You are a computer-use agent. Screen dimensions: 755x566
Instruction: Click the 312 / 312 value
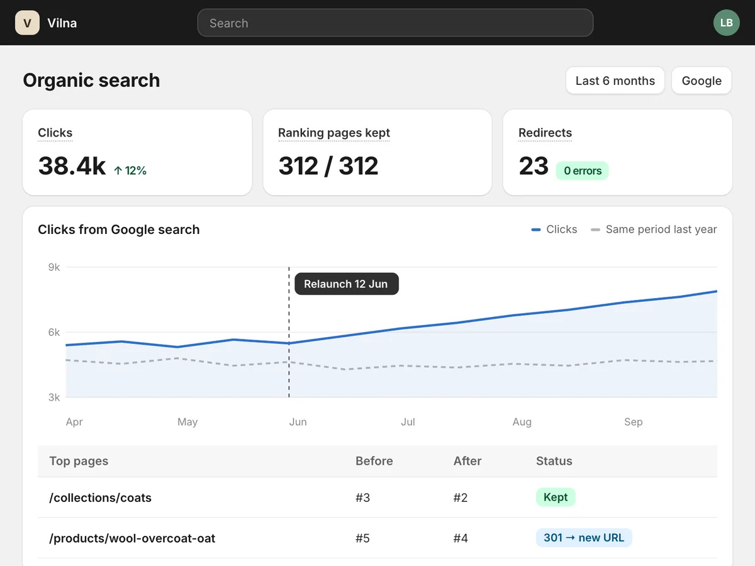328,166
